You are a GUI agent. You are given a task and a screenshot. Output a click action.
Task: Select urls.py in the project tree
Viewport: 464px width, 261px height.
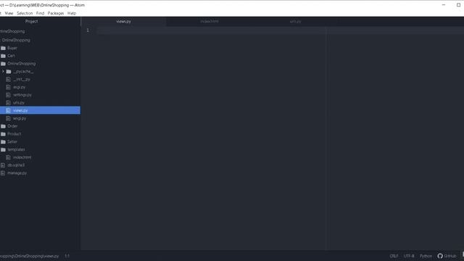tap(19, 103)
